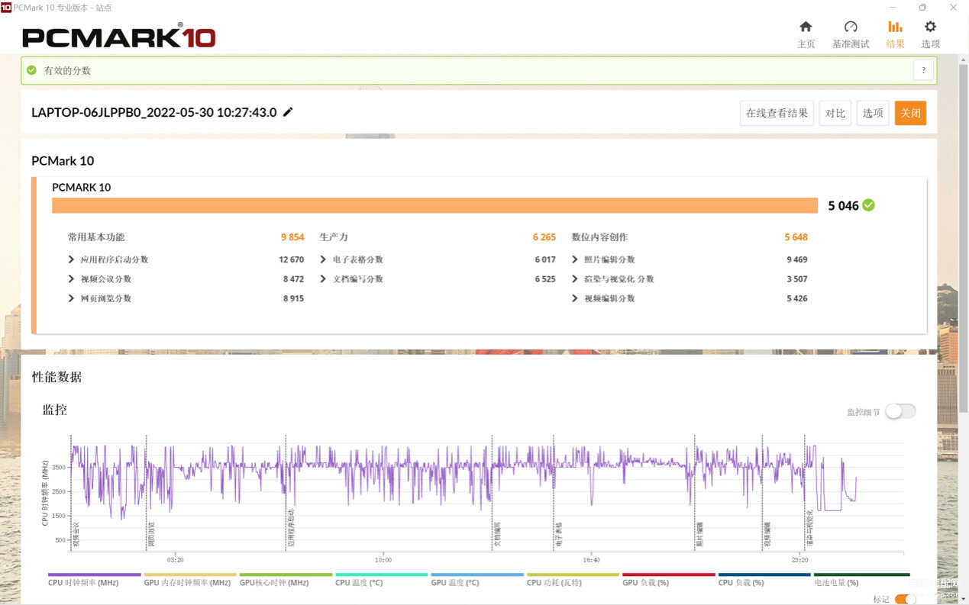Click the 文档编写 value 6 525
This screenshot has width=969, height=605.
tap(545, 279)
